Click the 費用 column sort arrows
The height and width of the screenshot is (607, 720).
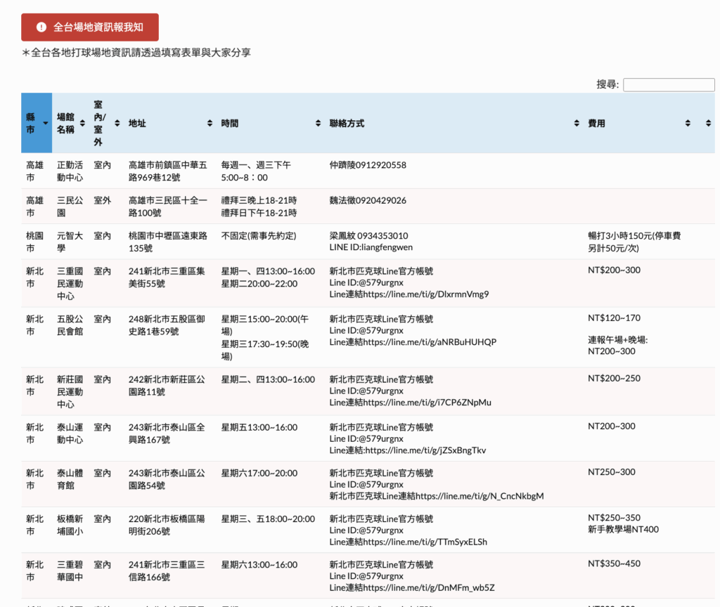pyautogui.click(x=688, y=124)
